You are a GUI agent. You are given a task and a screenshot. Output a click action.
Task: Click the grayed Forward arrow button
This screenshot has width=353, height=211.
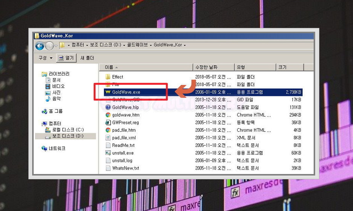click(x=49, y=46)
